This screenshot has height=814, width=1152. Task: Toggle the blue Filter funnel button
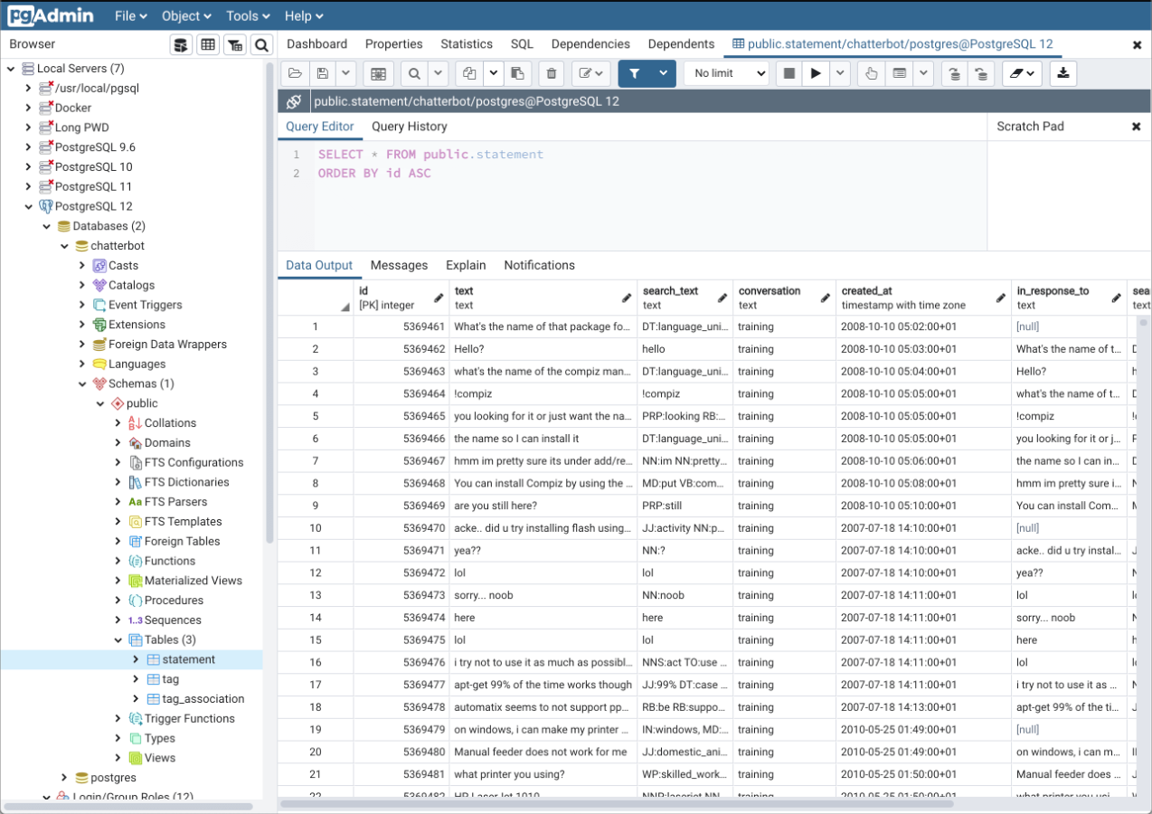(635, 74)
